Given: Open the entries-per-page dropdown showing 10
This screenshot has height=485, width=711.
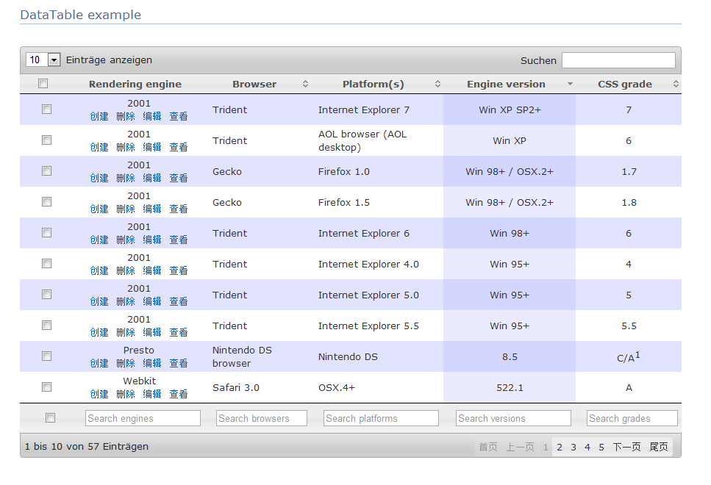Looking at the screenshot, I should coord(43,60).
